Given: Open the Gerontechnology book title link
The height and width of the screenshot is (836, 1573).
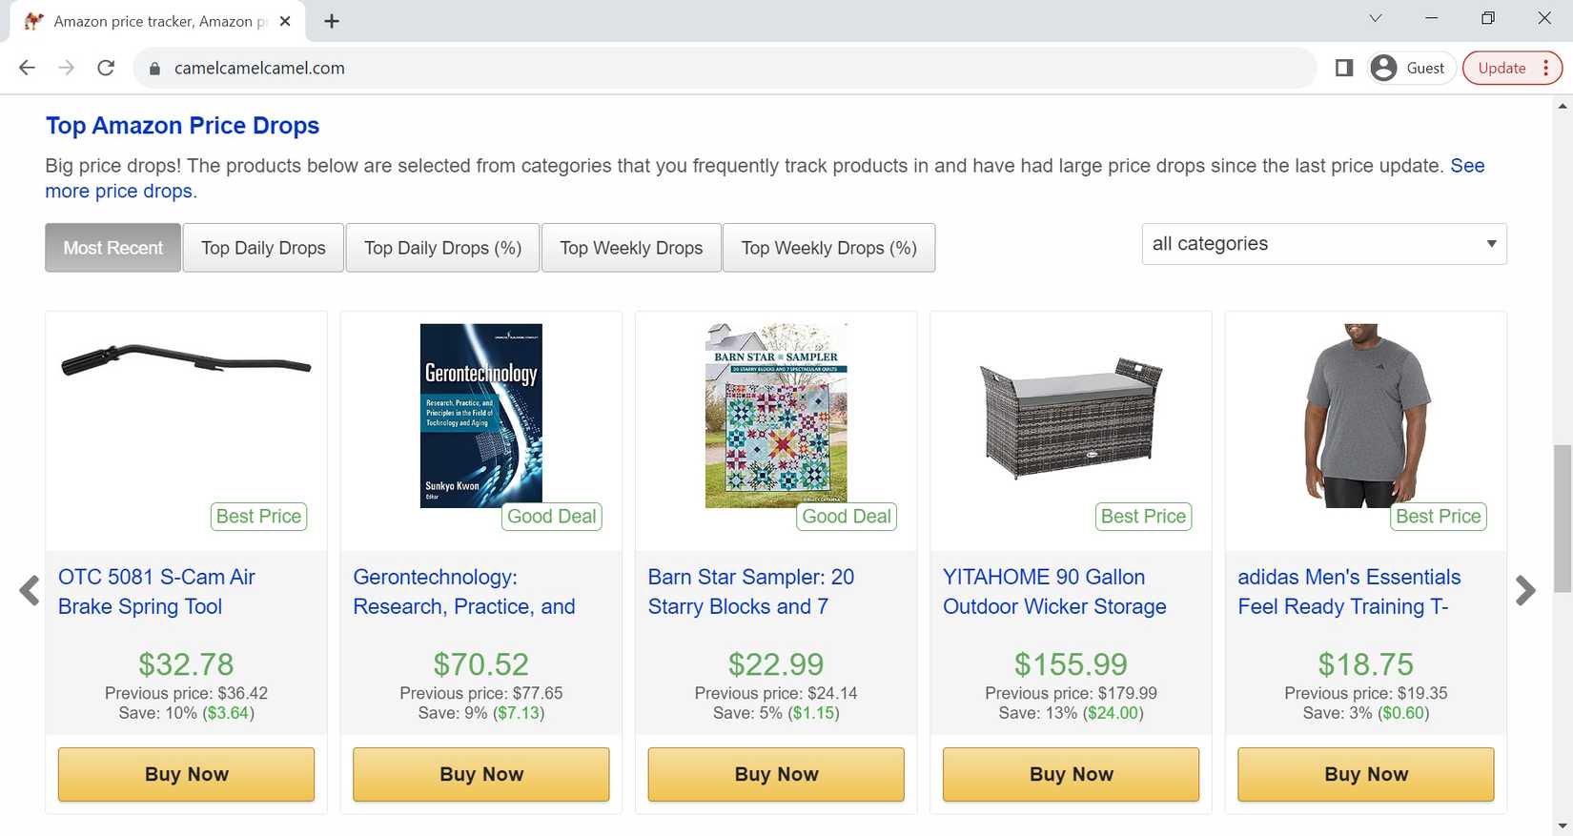Looking at the screenshot, I should [463, 591].
